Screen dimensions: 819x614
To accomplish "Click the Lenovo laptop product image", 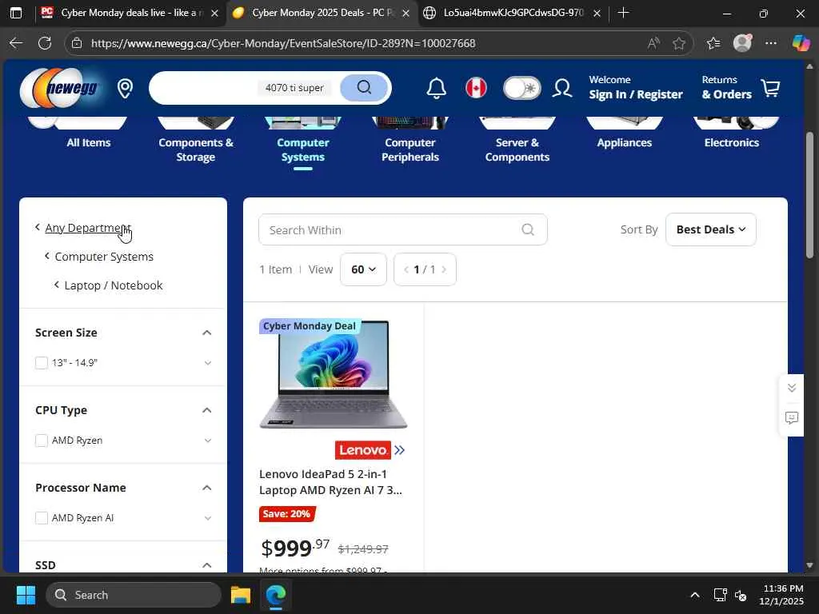I will 334,374.
